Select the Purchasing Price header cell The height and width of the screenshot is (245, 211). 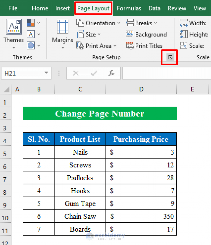tap(141, 139)
